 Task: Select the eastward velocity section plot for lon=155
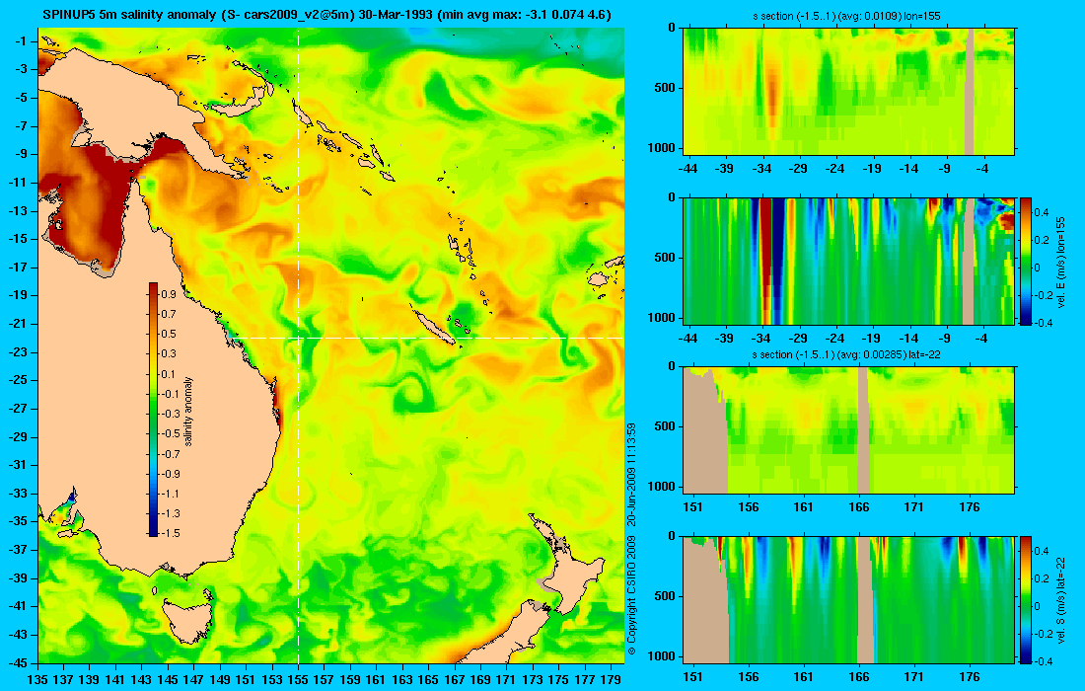pos(849,261)
